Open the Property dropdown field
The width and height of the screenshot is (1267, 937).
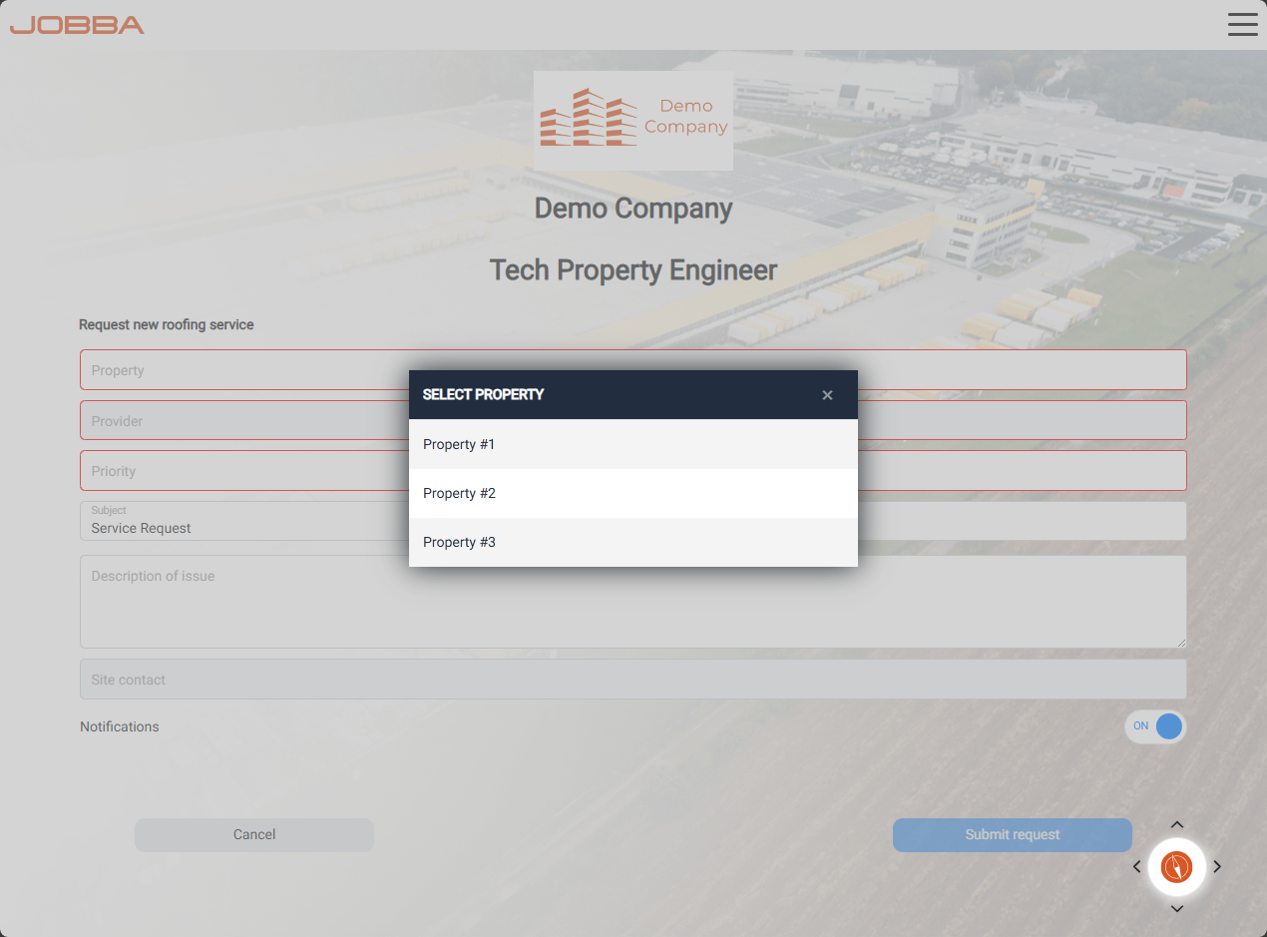(x=239, y=370)
